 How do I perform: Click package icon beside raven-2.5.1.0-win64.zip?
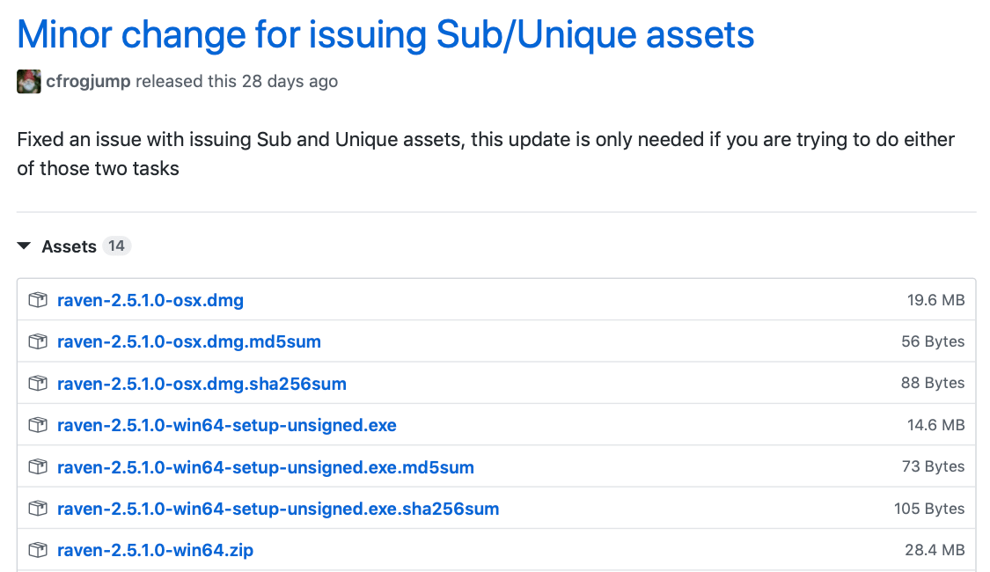click(x=37, y=551)
